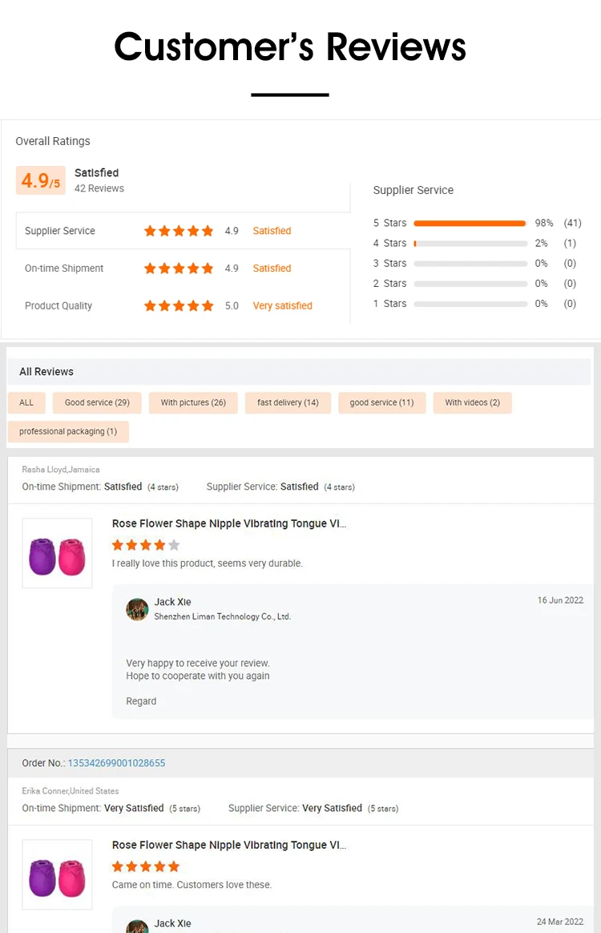This screenshot has height=933, width=601.
Task: Select the ALL reviews filter
Action: 26,402
